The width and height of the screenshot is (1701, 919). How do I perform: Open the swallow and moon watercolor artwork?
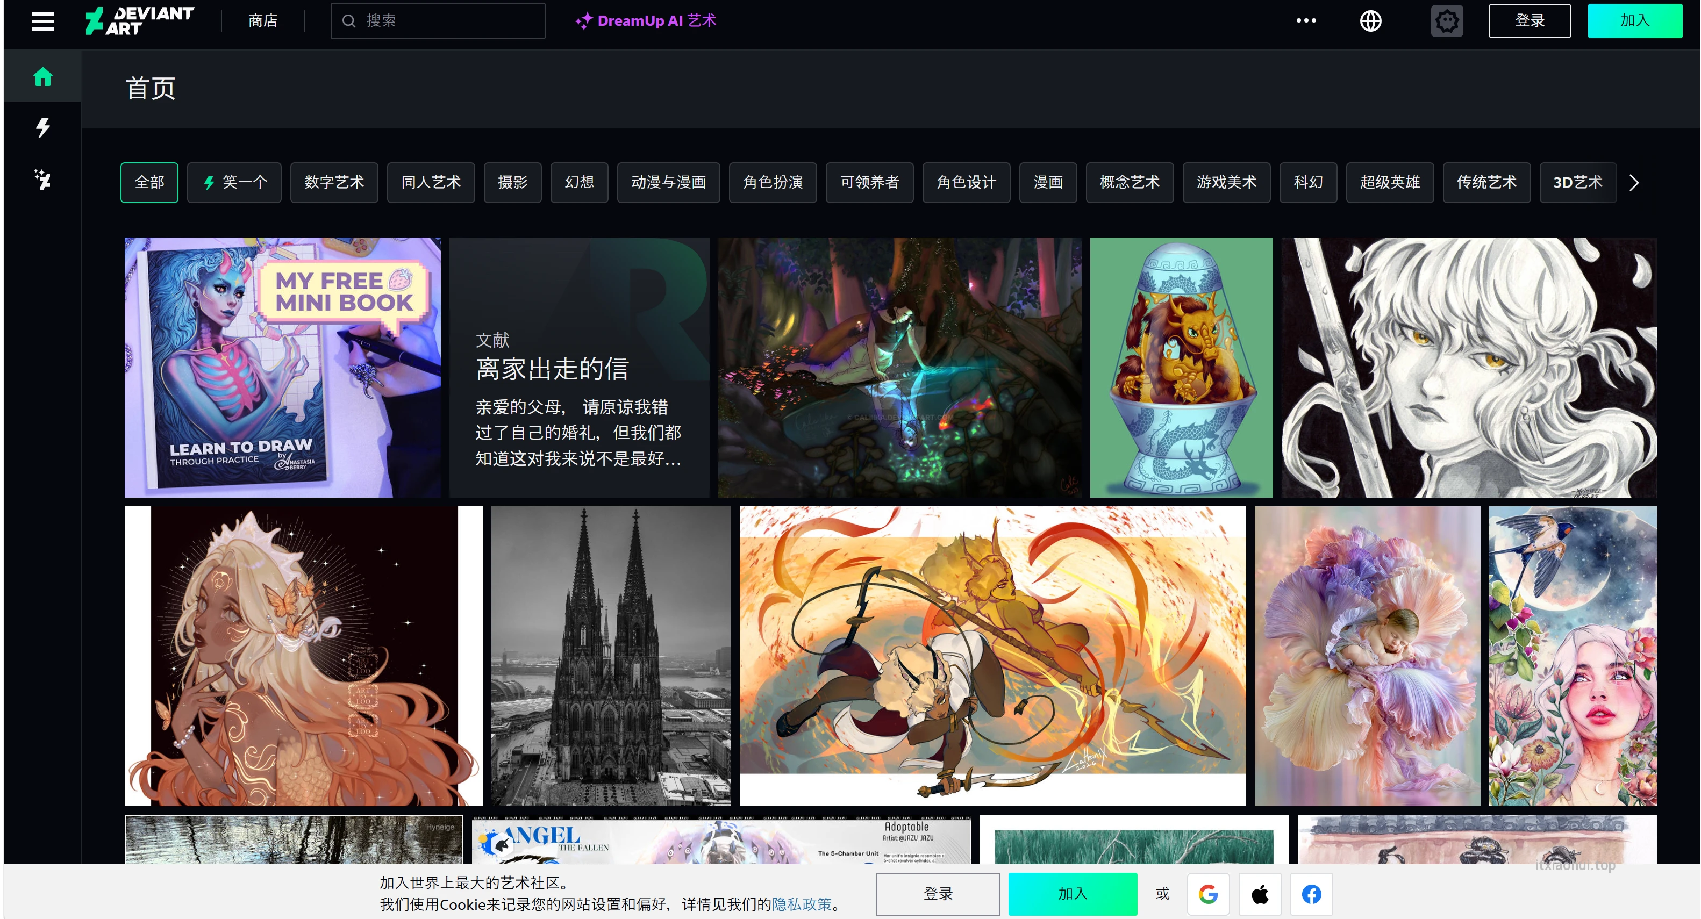pos(1572,656)
